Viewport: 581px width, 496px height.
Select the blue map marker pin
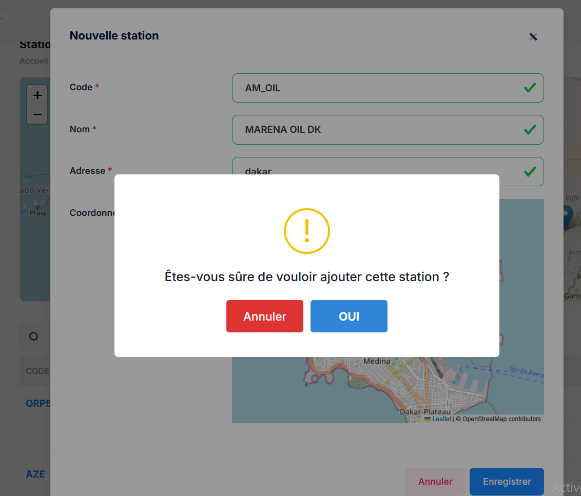[567, 216]
